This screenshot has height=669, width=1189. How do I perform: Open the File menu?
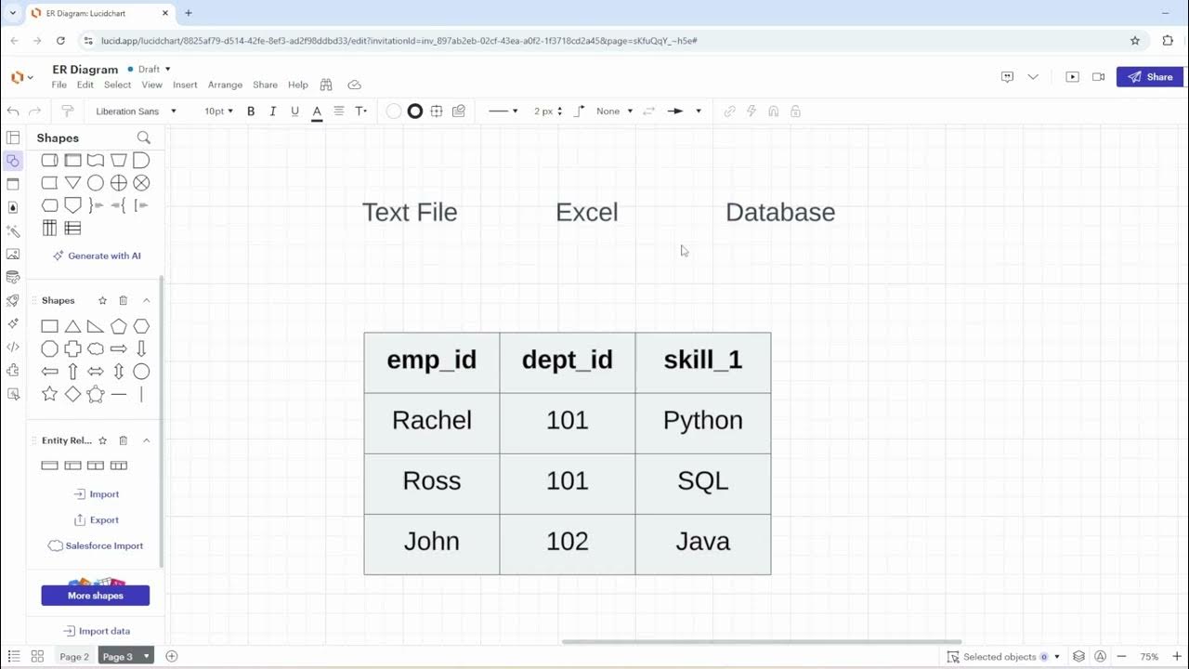pyautogui.click(x=59, y=85)
